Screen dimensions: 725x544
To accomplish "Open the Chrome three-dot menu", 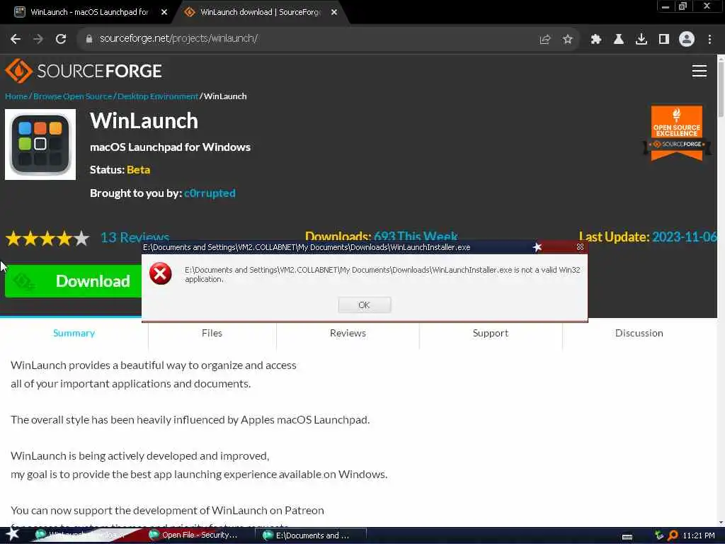I will point(709,40).
